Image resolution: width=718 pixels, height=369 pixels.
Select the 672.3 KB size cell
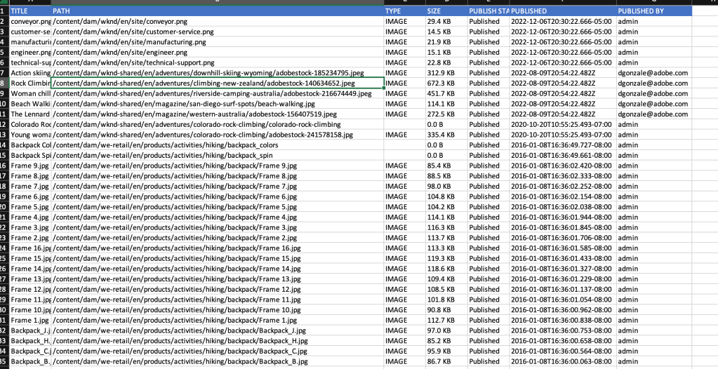tap(446, 83)
